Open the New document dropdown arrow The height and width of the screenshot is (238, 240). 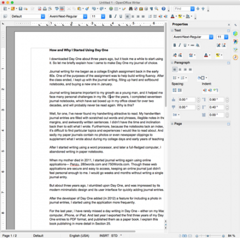click(x=9, y=9)
